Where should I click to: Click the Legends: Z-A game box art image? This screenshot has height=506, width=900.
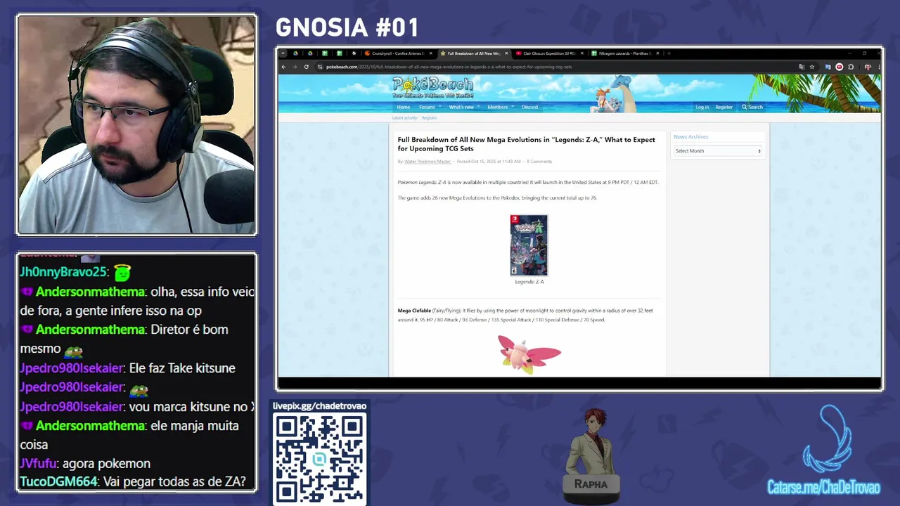point(529,245)
